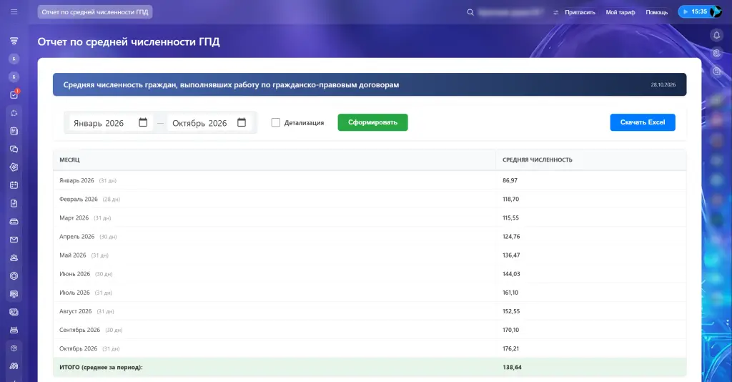Click the page title Отчет по средней численности ГПД
732x382 pixels.
coord(129,41)
